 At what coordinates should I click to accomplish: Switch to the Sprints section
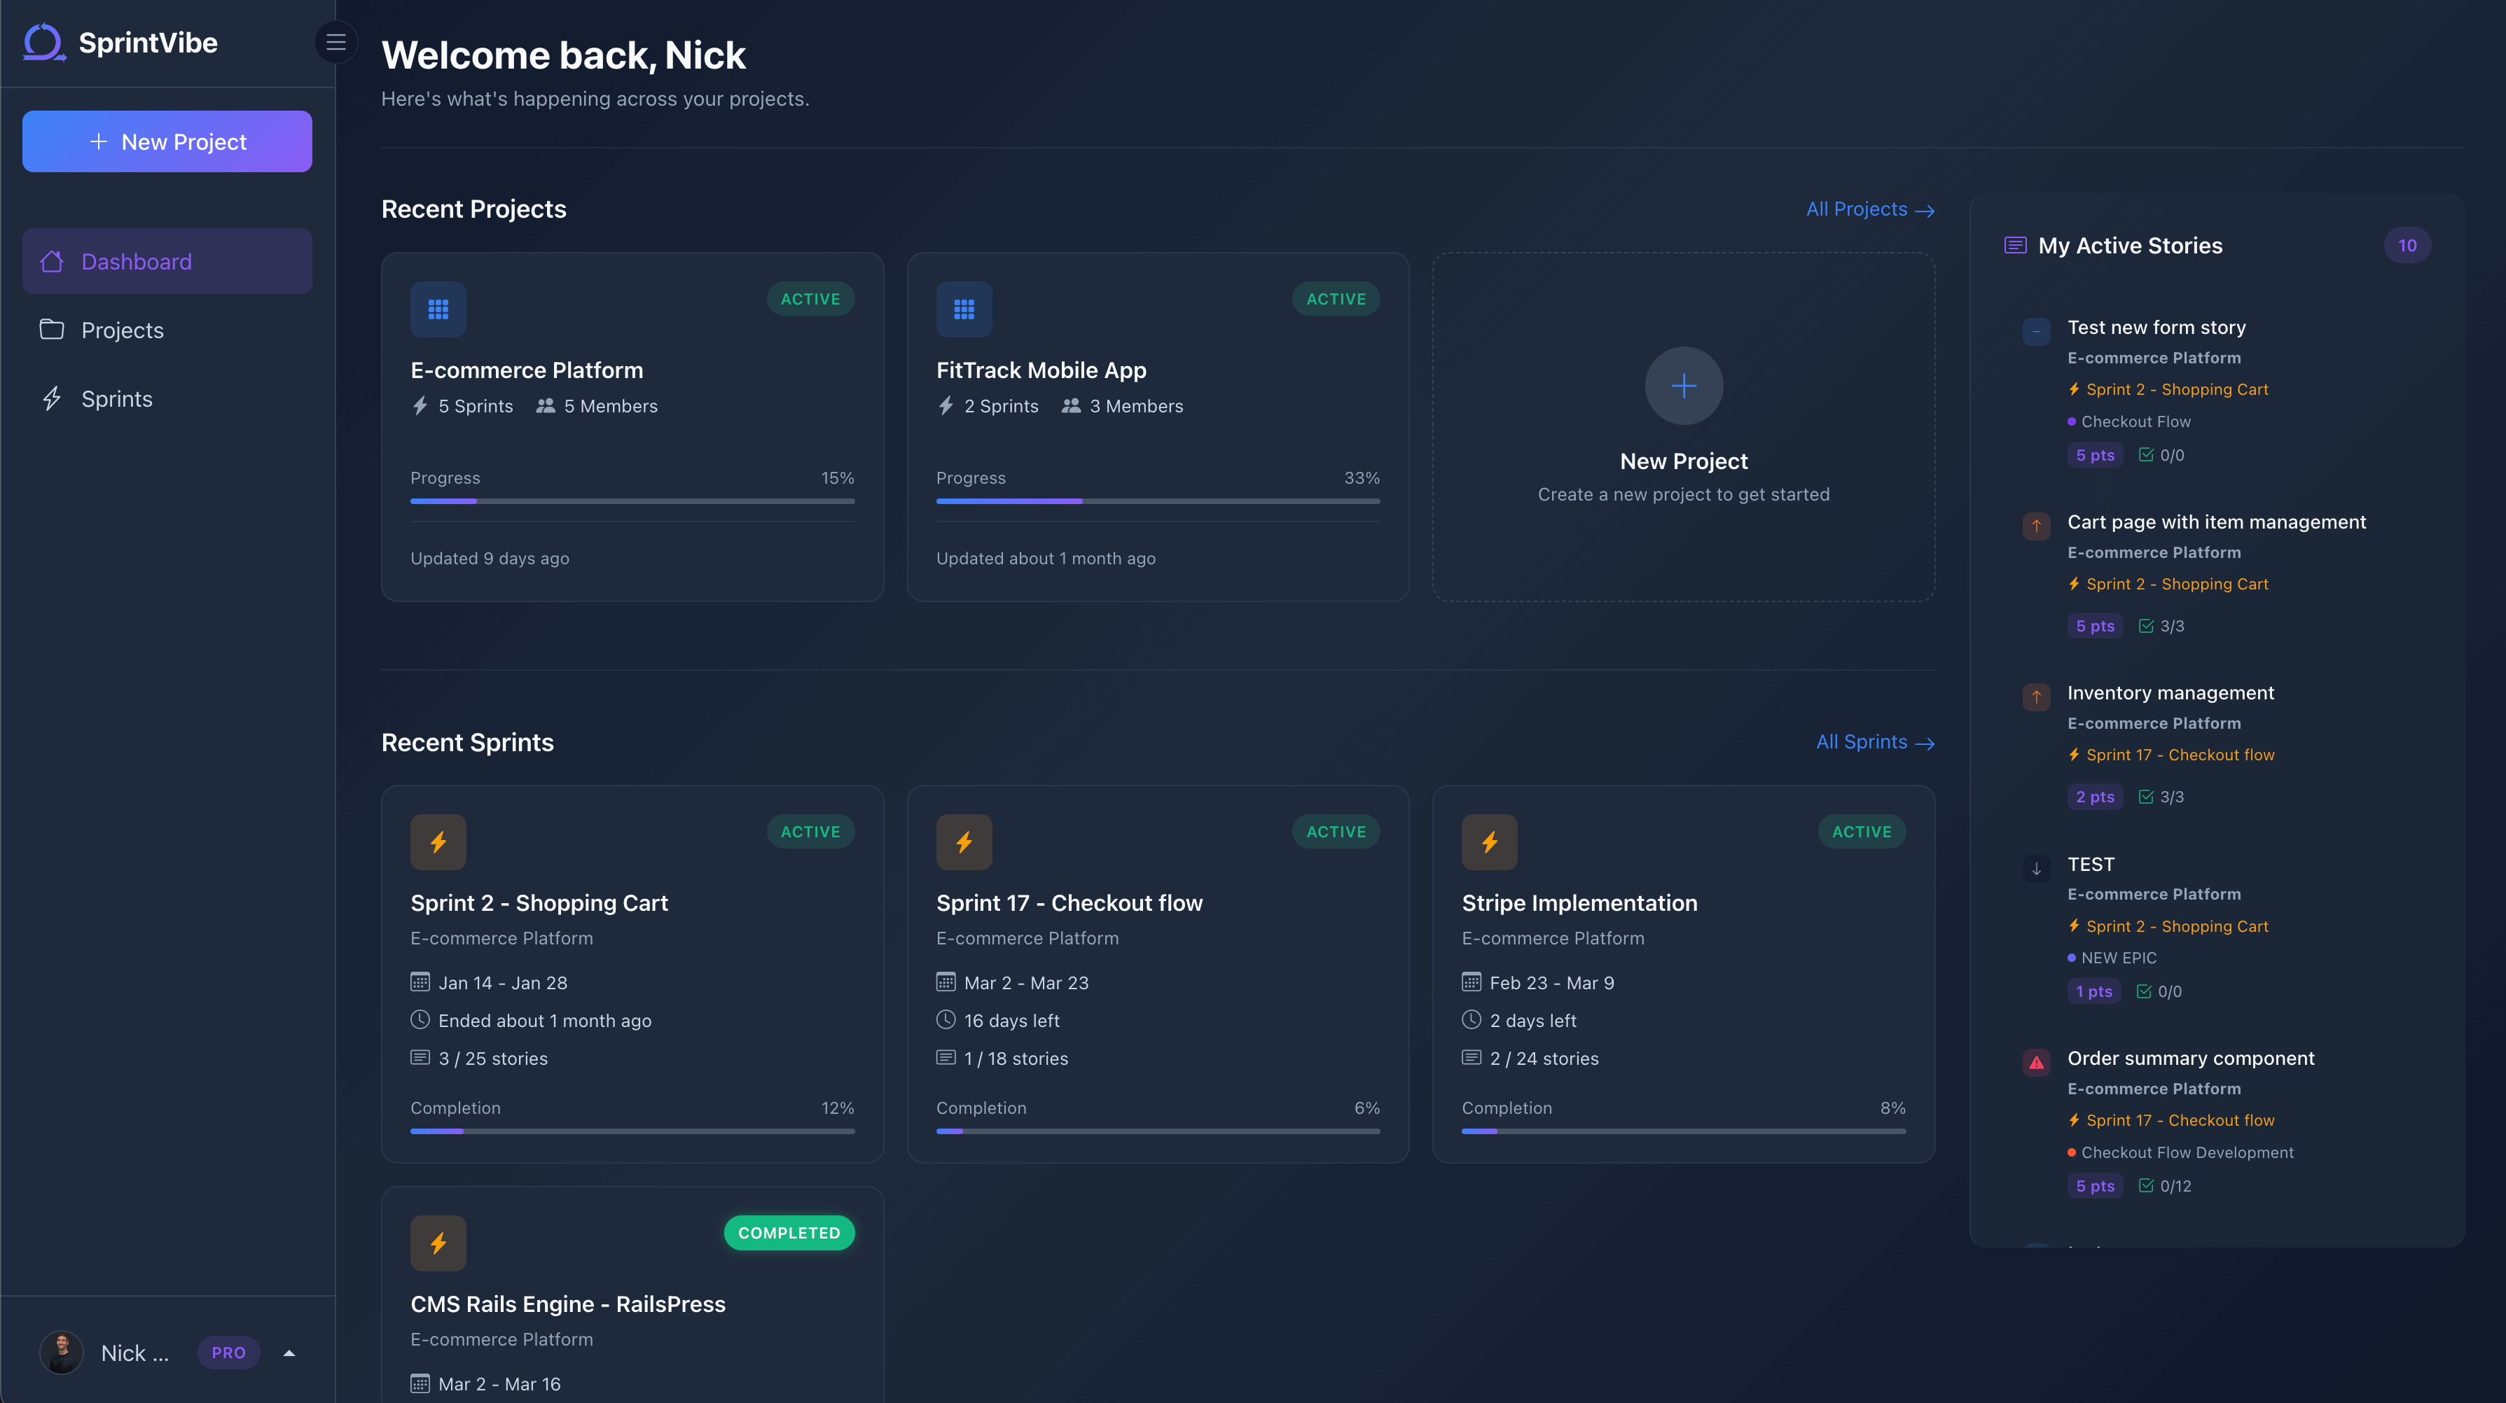pyautogui.click(x=116, y=398)
